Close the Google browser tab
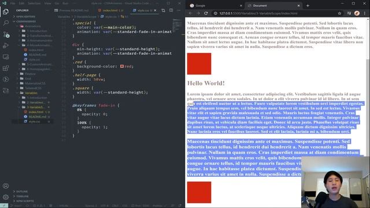This screenshot has width=370, height=208. pyautogui.click(x=240, y=6)
